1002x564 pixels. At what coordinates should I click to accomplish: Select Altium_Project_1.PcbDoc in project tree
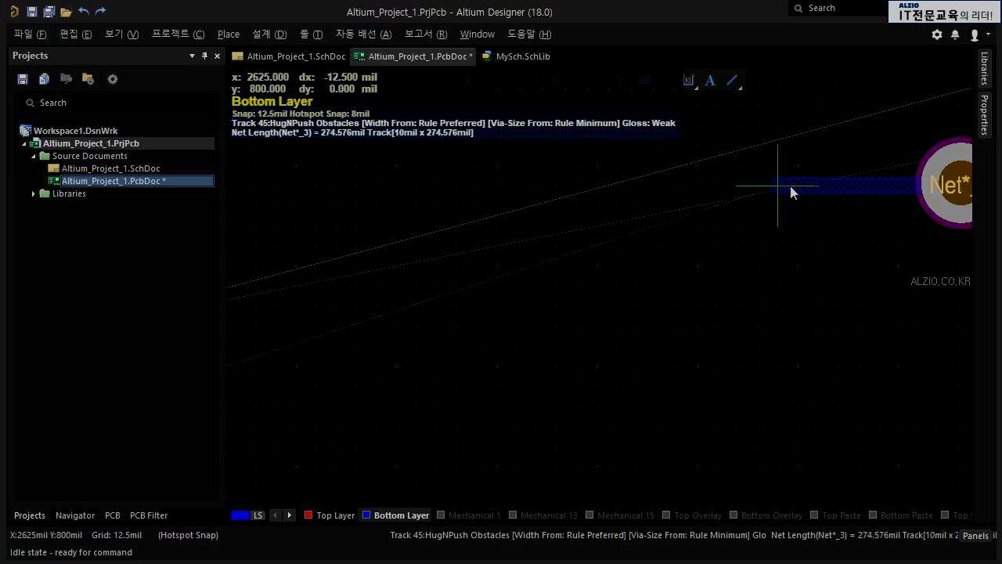(x=130, y=181)
